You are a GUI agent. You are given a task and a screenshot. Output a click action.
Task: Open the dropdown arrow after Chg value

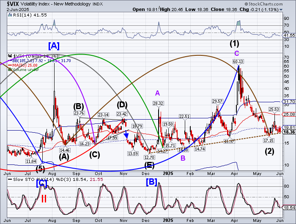click(x=281, y=9)
